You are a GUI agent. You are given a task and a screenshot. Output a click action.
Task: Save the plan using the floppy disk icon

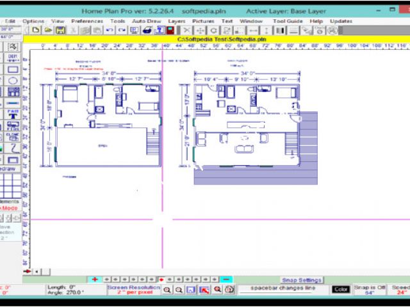point(60,30)
